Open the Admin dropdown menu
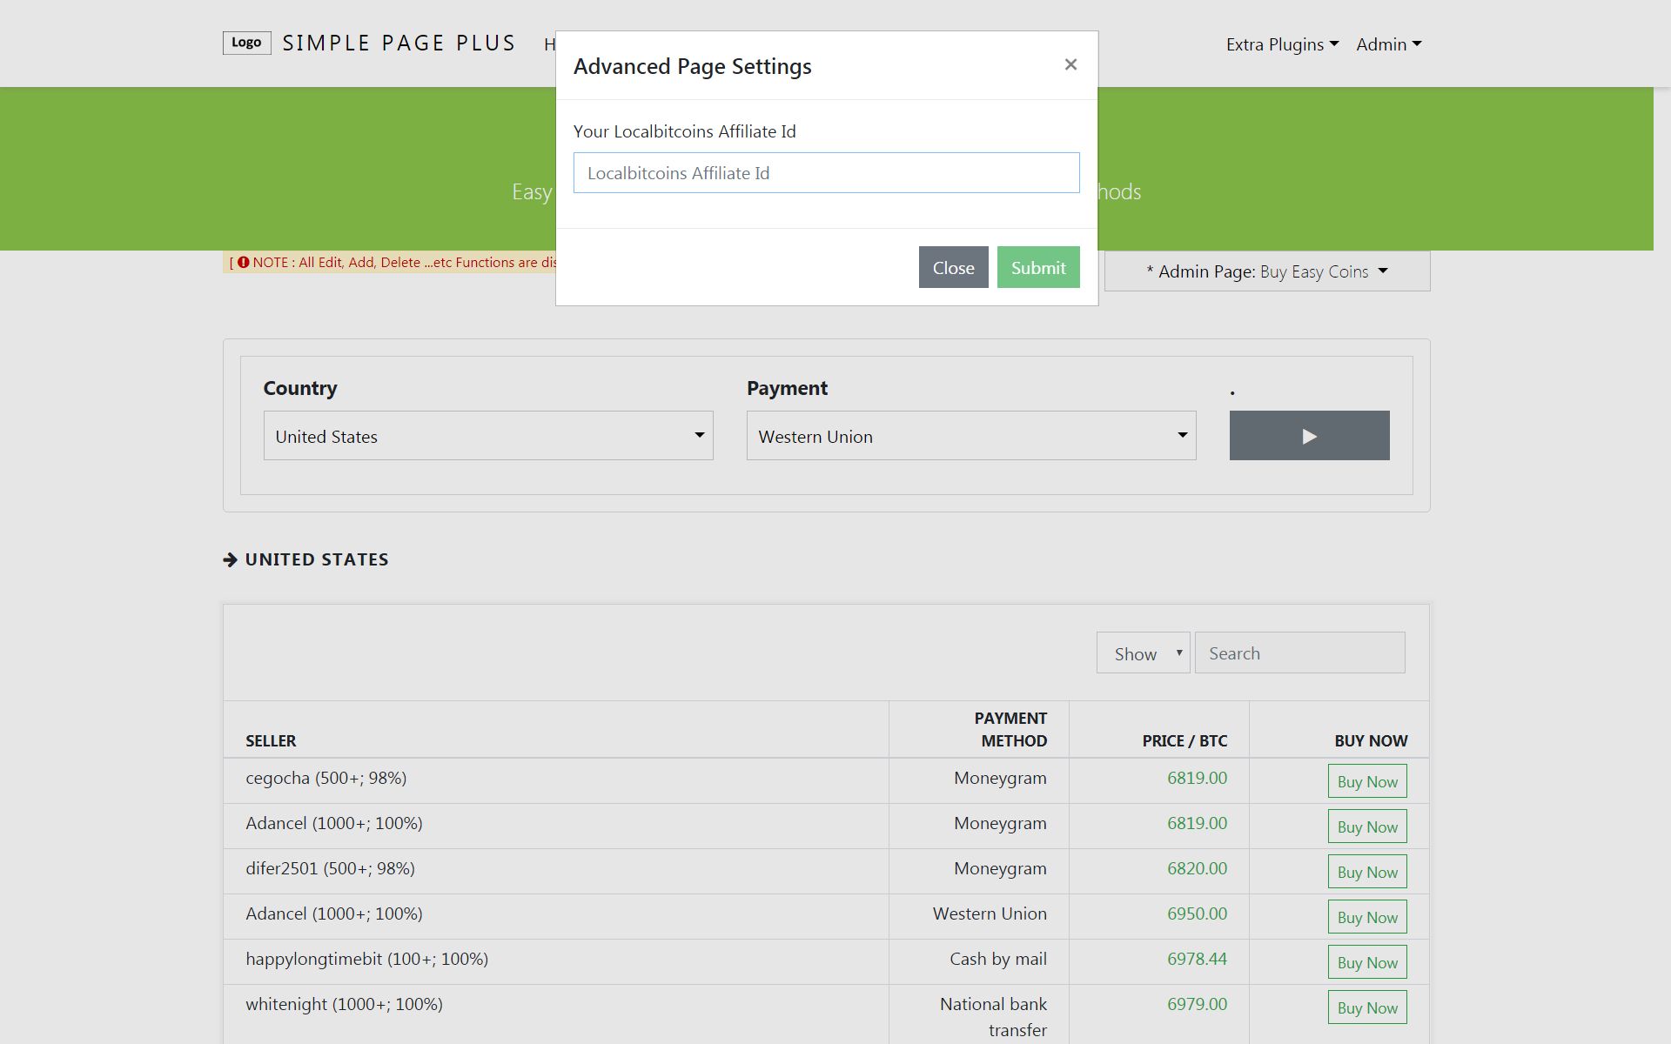 click(x=1388, y=44)
